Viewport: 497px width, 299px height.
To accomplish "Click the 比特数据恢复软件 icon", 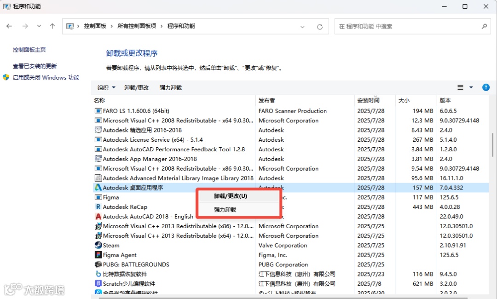I will (98, 274).
